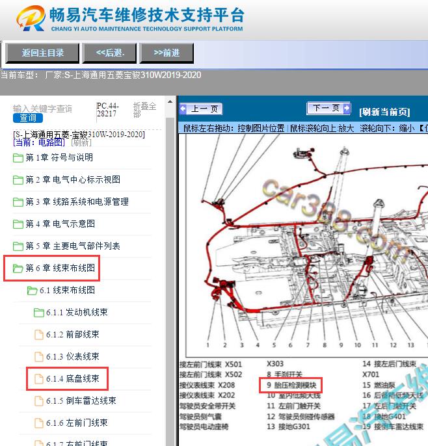Image resolution: width=428 pixels, height=446 pixels.
Task: Click the 查询 search button
Action: 28,118
